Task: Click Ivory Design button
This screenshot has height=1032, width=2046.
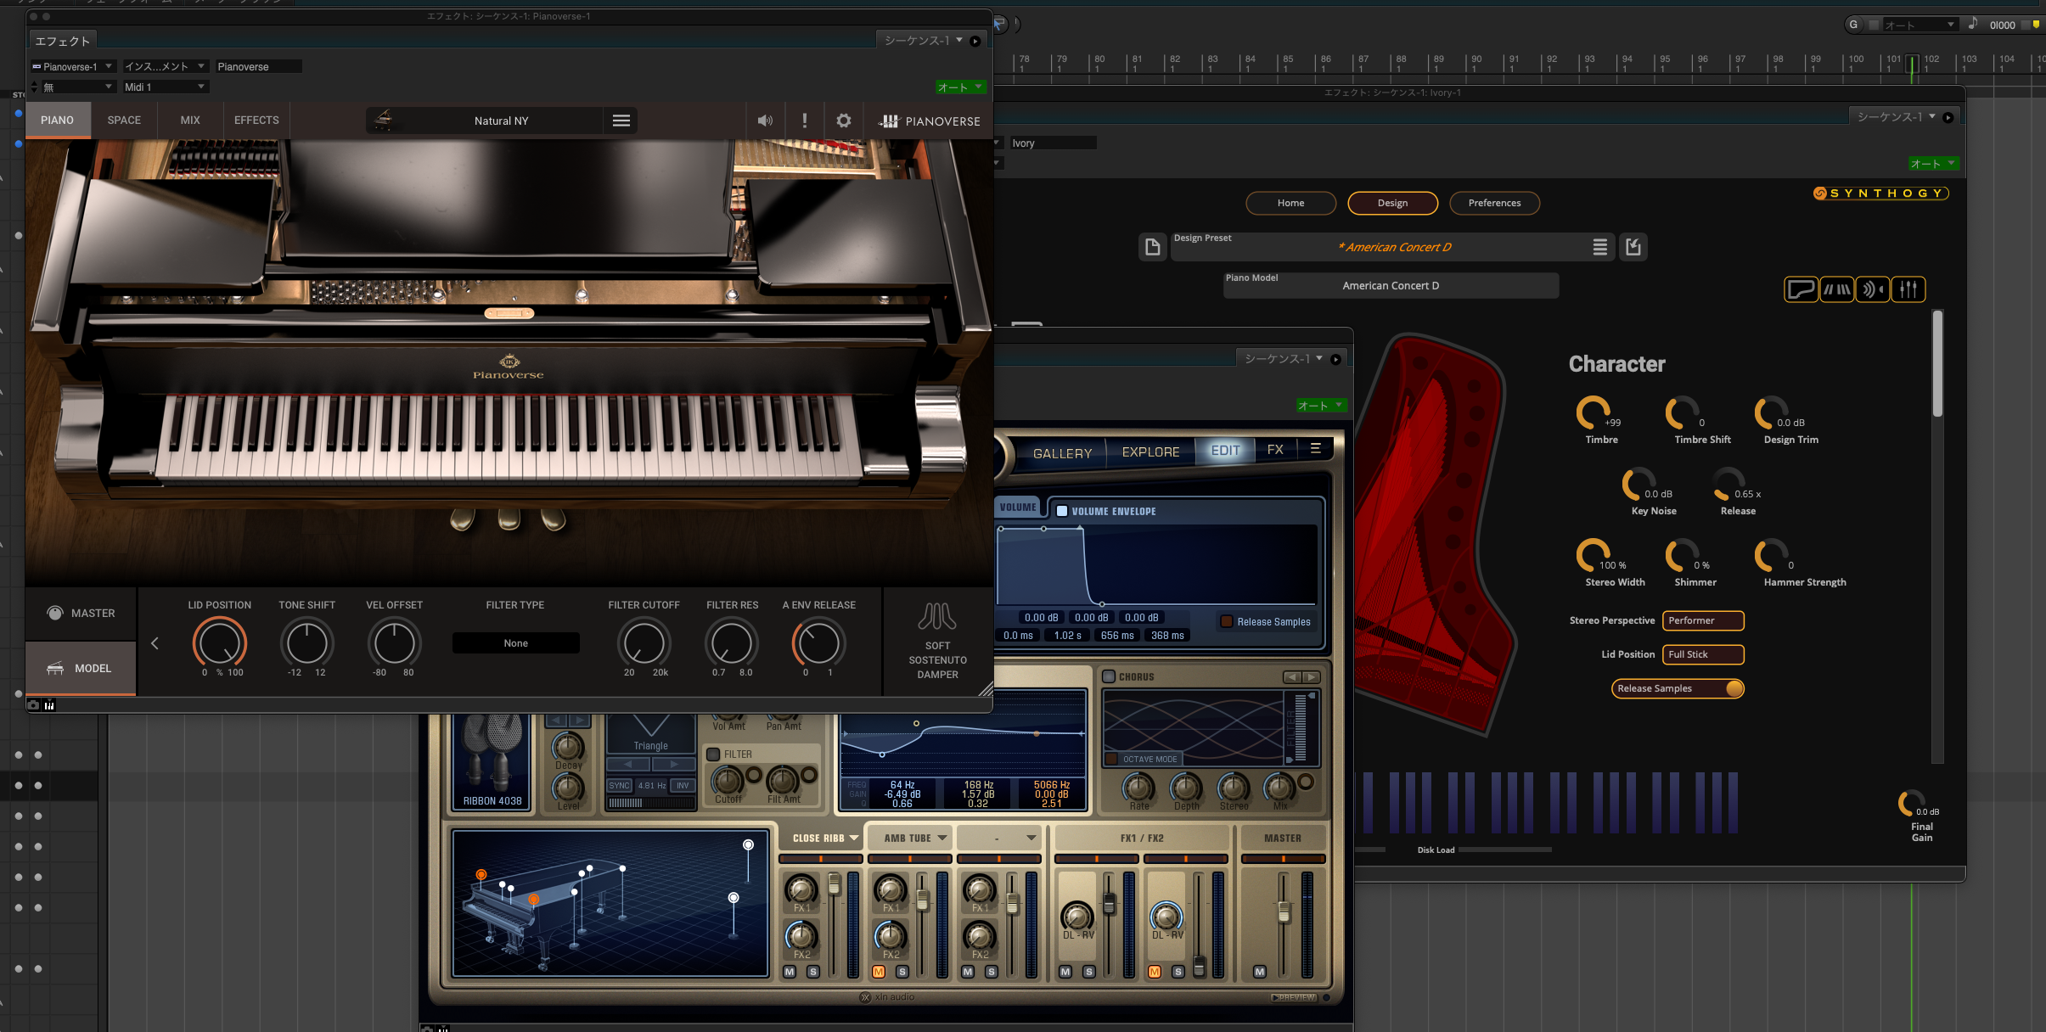Action: [x=1392, y=203]
